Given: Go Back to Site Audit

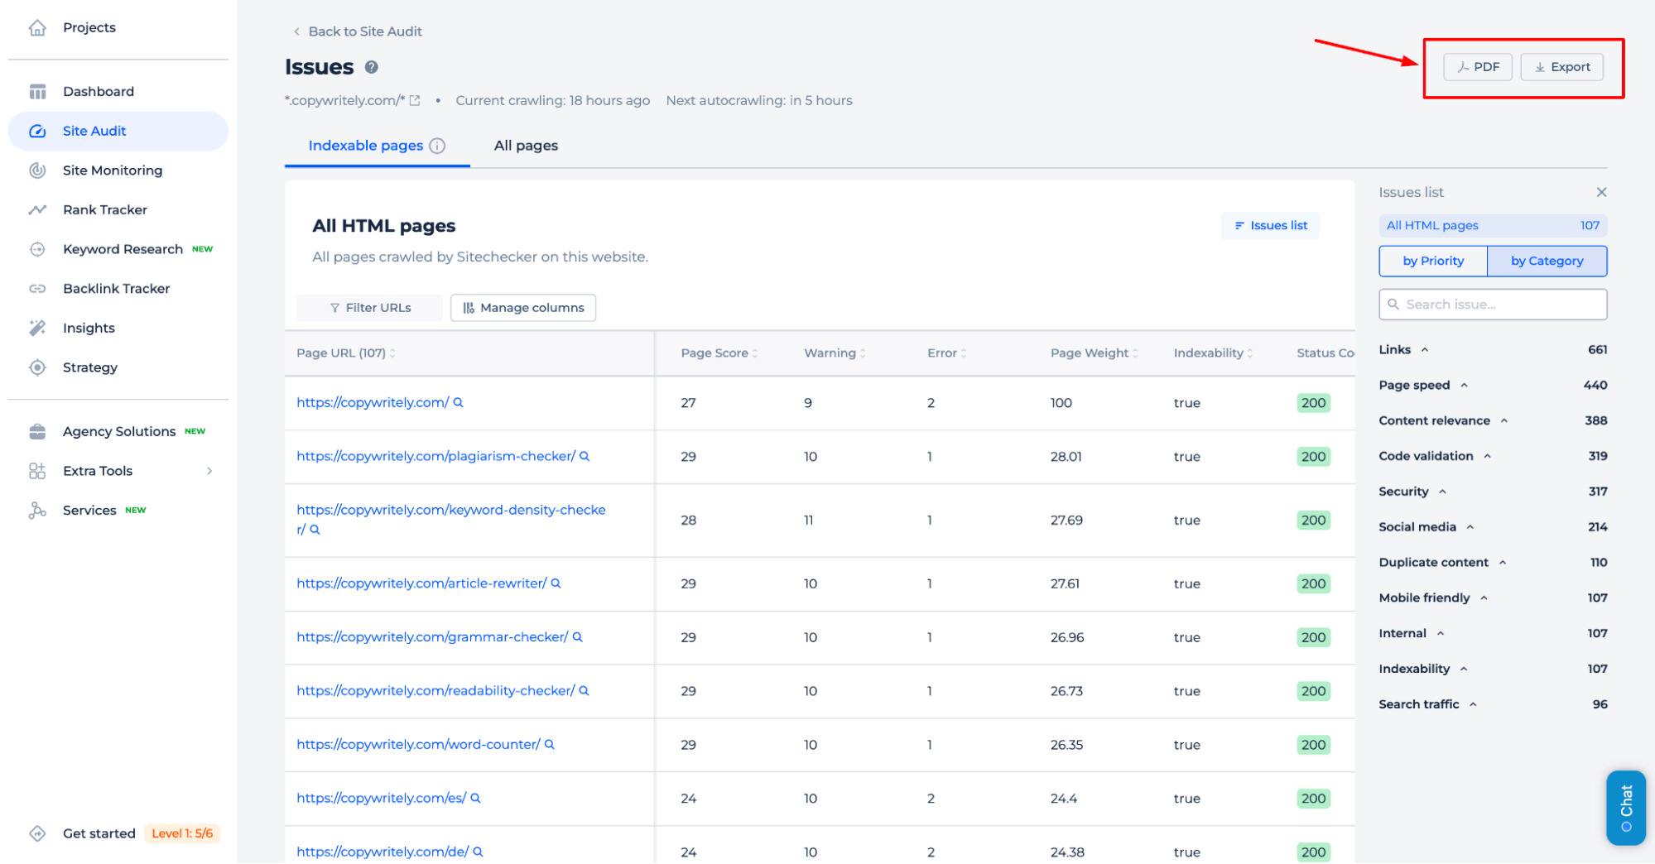Looking at the screenshot, I should click(358, 31).
